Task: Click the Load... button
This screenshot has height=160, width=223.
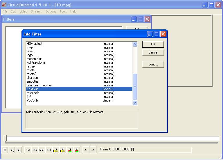Action: [153, 64]
